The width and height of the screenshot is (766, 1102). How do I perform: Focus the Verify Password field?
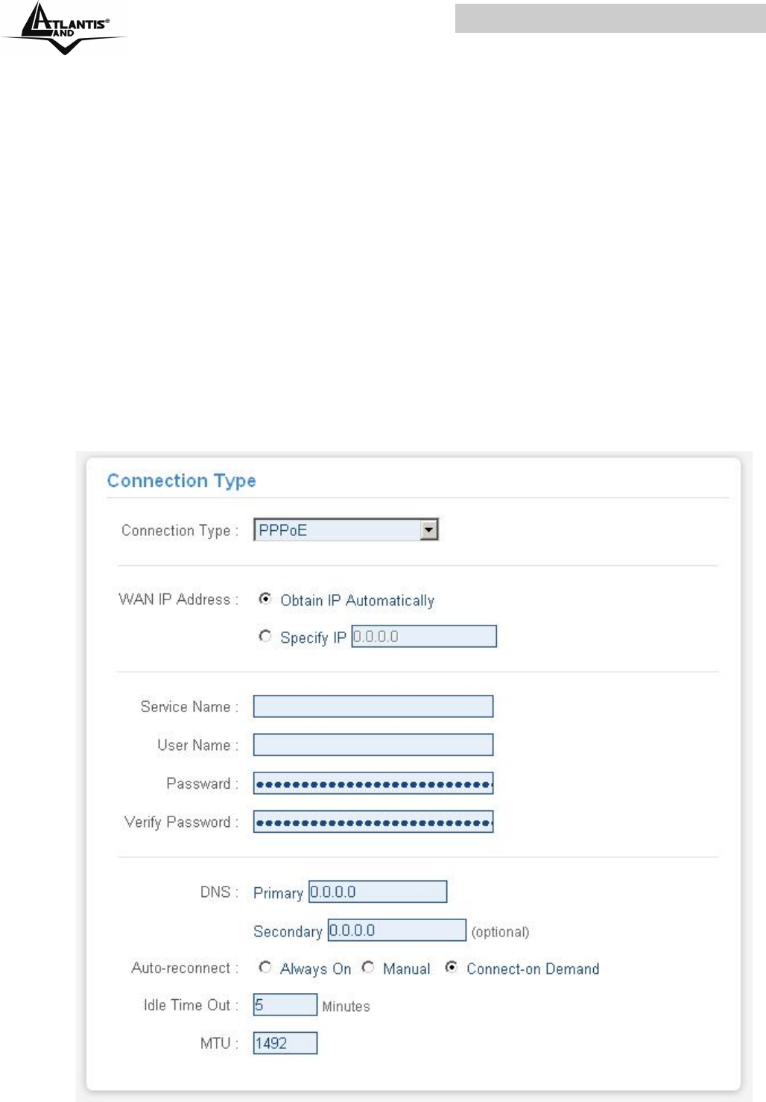[373, 822]
